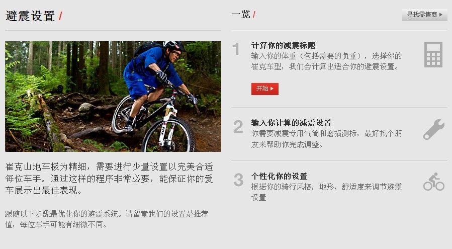Open the 寻找零售商 dealer finder button

click(x=425, y=15)
